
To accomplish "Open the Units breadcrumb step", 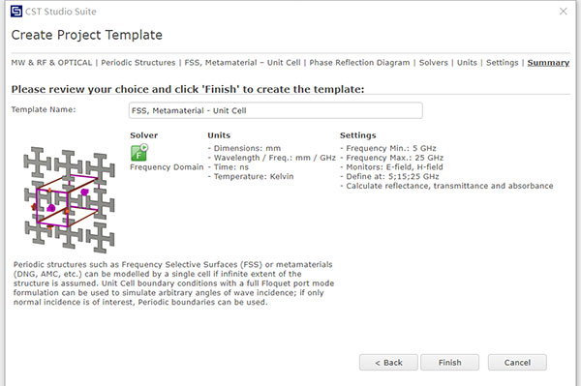I will [467, 63].
